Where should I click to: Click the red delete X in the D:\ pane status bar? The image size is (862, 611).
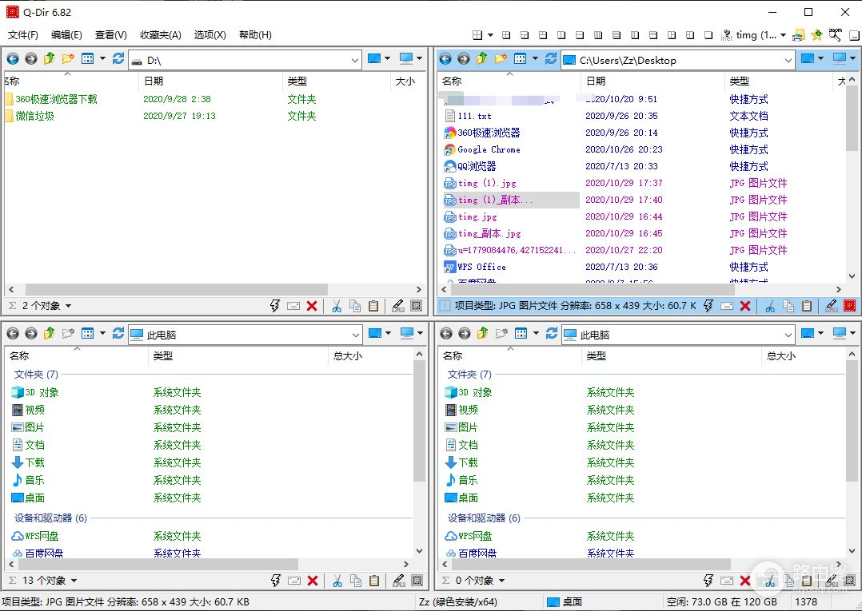point(312,306)
